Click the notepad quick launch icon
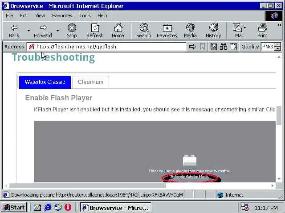Viewport: 285px width, 213px height. [37, 207]
